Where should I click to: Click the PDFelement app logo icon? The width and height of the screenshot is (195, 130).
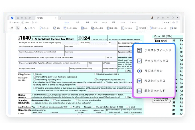tap(12, 18)
